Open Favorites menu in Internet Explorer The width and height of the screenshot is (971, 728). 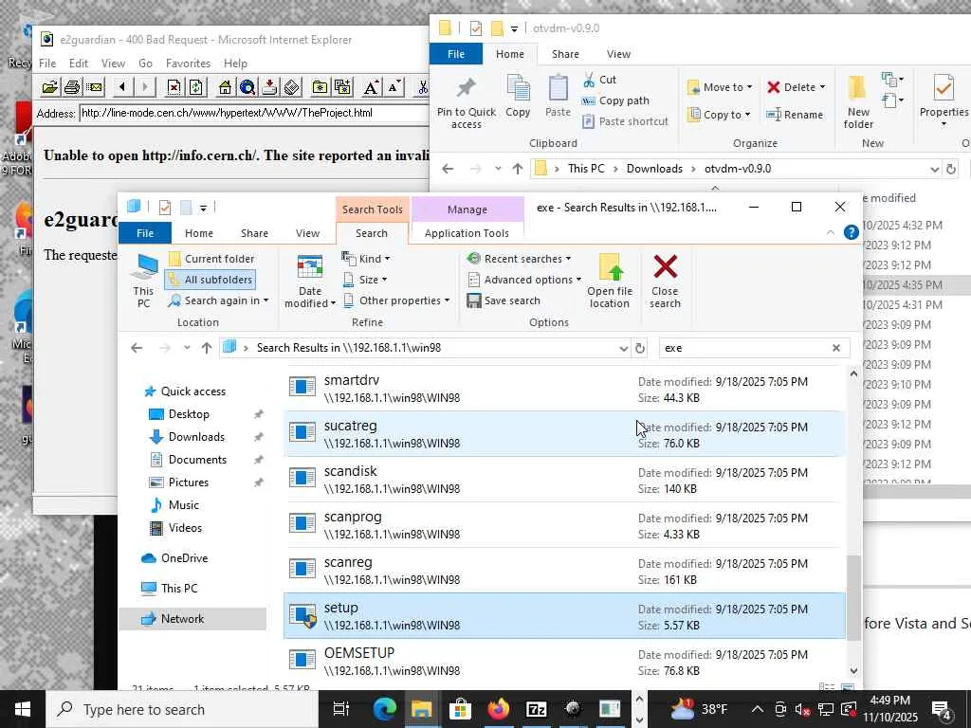pos(189,64)
